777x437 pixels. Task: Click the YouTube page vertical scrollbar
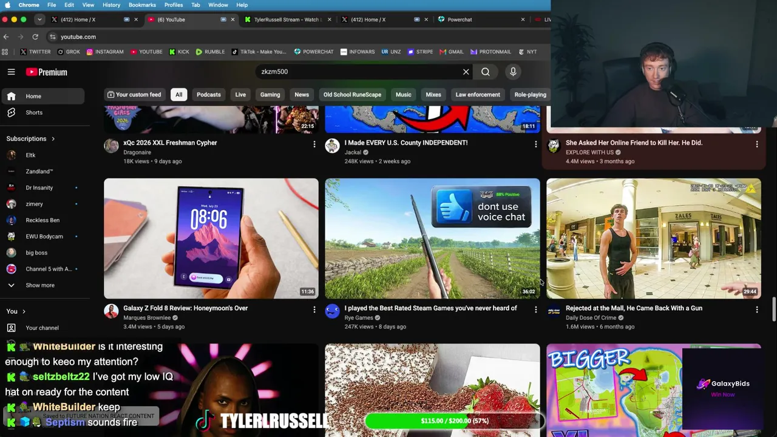point(774,310)
